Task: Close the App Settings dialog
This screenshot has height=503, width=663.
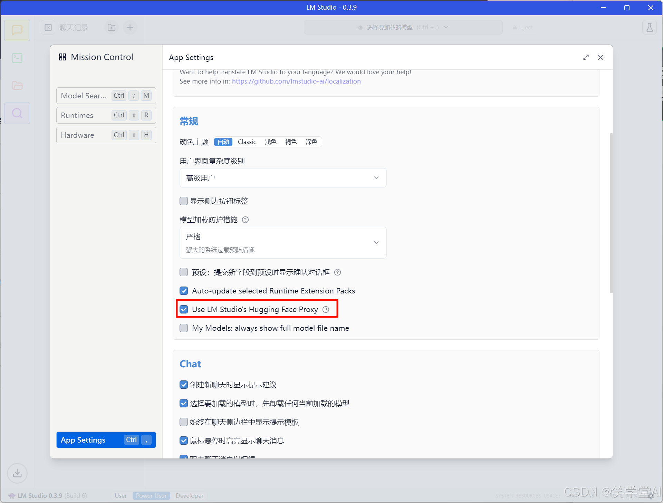Action: click(600, 57)
